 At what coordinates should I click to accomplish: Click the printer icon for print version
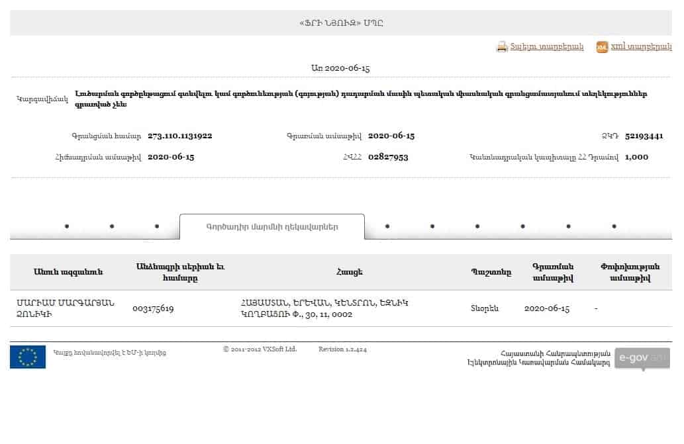502,46
